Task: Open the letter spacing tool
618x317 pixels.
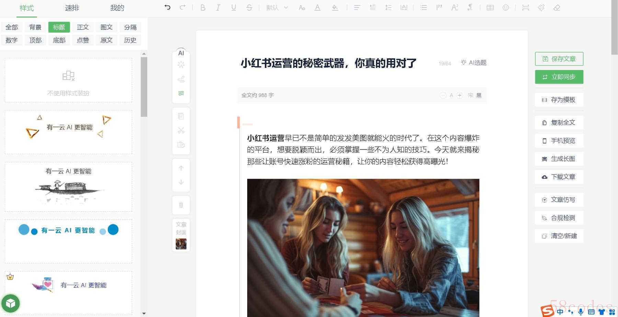Action: coord(404,8)
